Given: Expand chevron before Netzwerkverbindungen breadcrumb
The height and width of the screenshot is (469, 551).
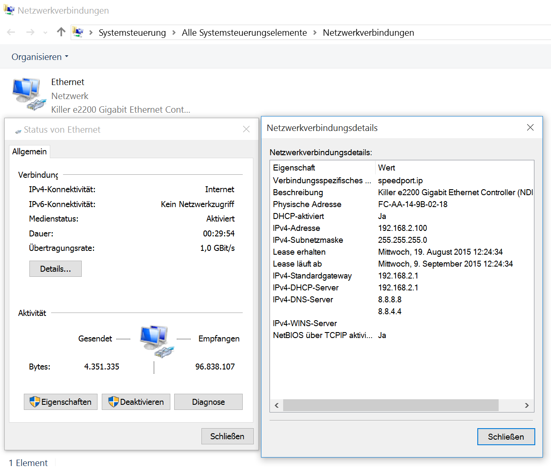Looking at the screenshot, I should click(x=315, y=33).
